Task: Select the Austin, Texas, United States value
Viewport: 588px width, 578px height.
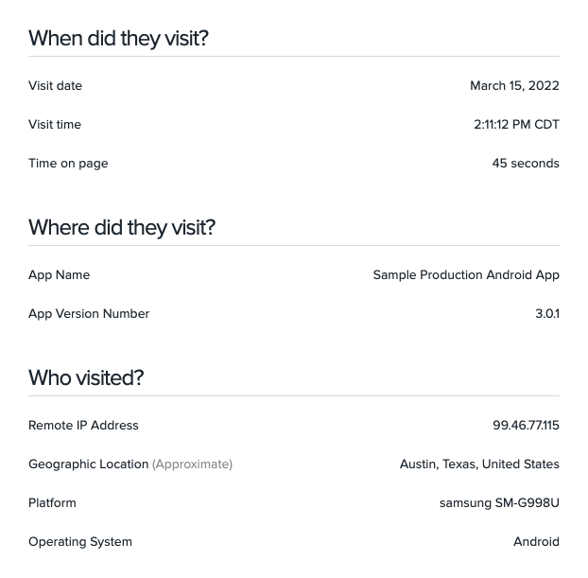Action: click(x=479, y=464)
